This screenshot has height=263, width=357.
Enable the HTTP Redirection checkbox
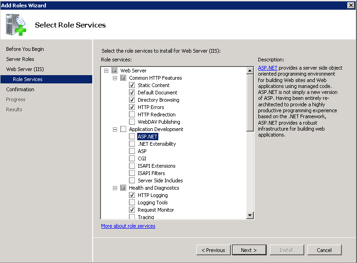[x=132, y=115]
